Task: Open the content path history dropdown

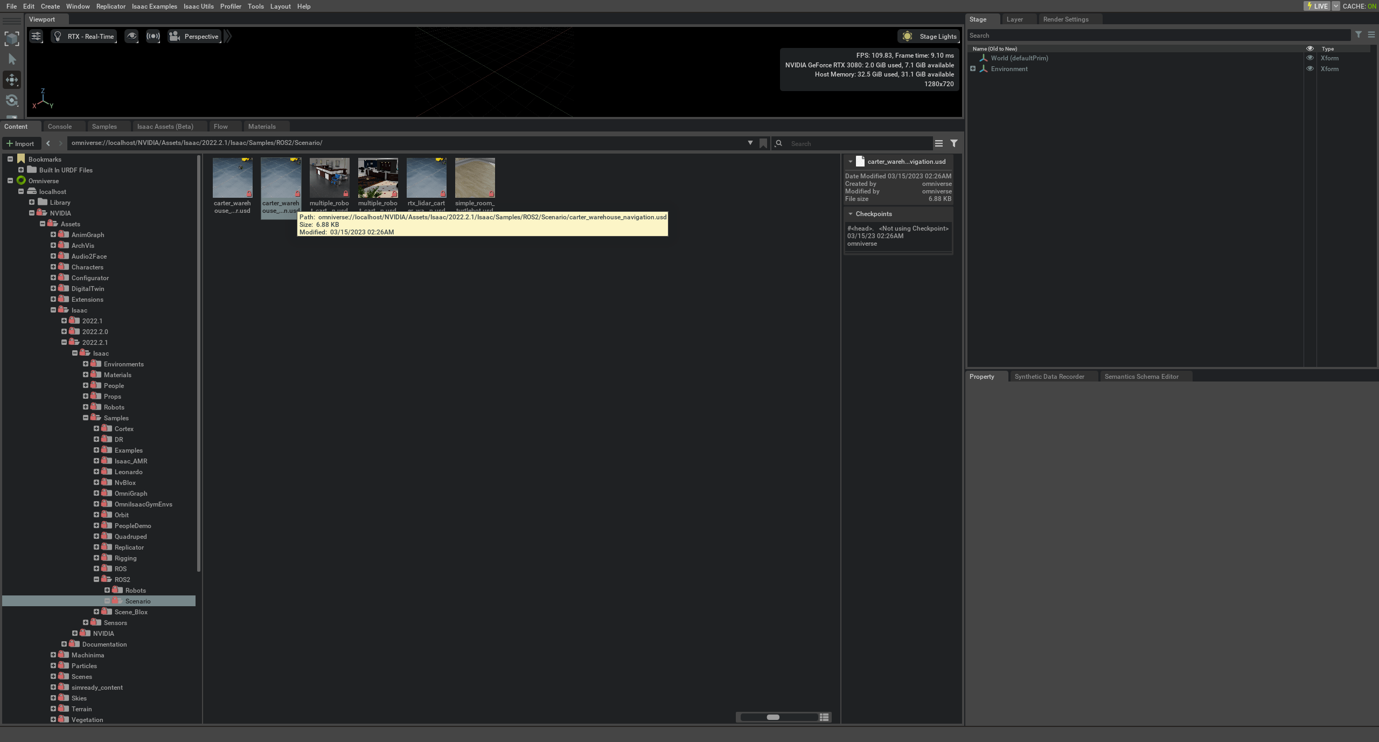Action: tap(750, 143)
